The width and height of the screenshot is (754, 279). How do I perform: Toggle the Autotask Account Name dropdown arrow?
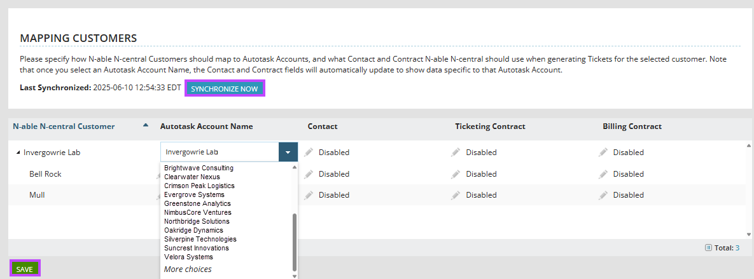(288, 153)
